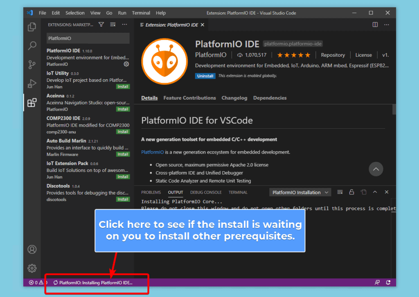This screenshot has height=297, width=419.
Task: Switch to the Feature Contributions tab
Action: (x=189, y=98)
